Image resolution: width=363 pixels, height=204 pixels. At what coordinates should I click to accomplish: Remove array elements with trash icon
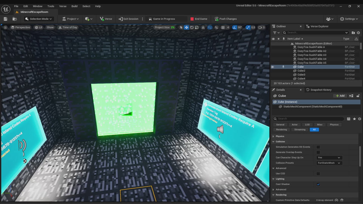pyautogui.click(x=342, y=200)
